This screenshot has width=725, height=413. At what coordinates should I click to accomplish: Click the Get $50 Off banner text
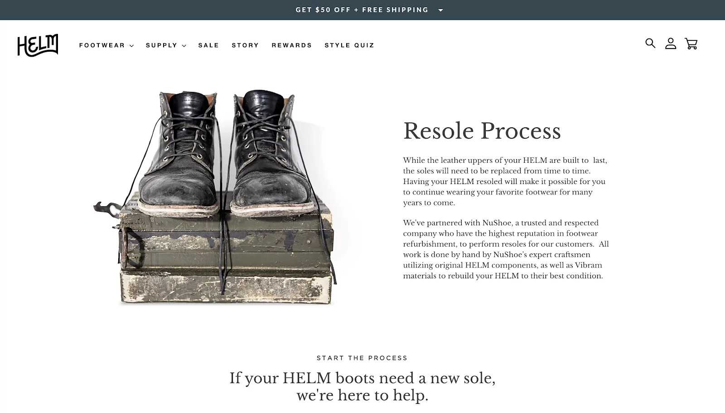tap(362, 10)
